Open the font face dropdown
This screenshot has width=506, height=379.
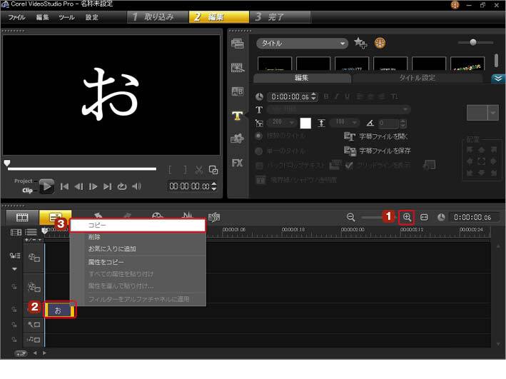tap(338, 110)
